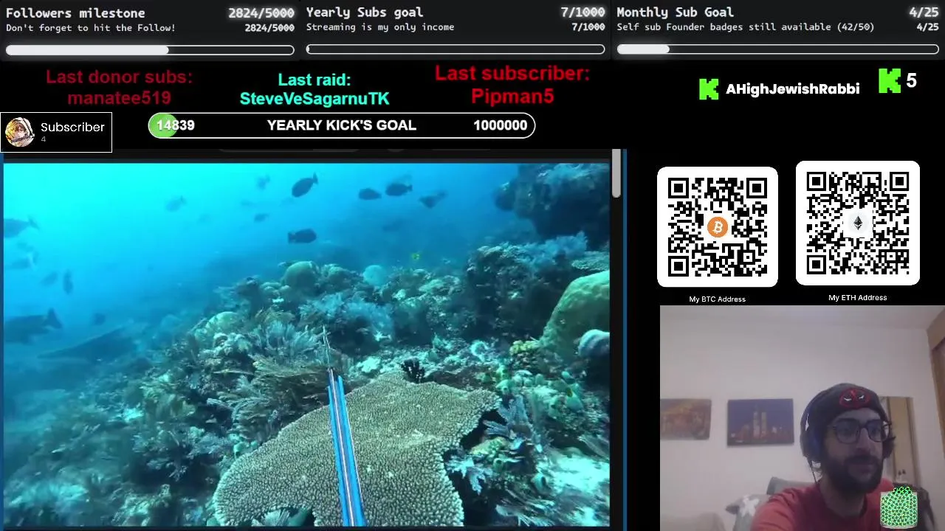Click the name manatee519
This screenshot has width=945, height=531.
point(119,98)
